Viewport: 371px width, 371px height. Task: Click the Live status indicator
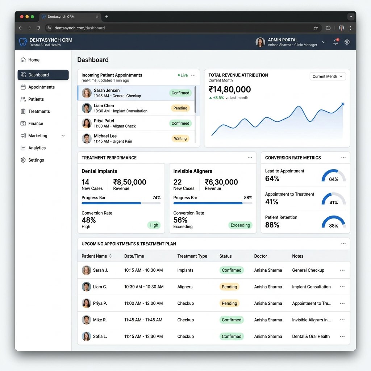coord(183,75)
